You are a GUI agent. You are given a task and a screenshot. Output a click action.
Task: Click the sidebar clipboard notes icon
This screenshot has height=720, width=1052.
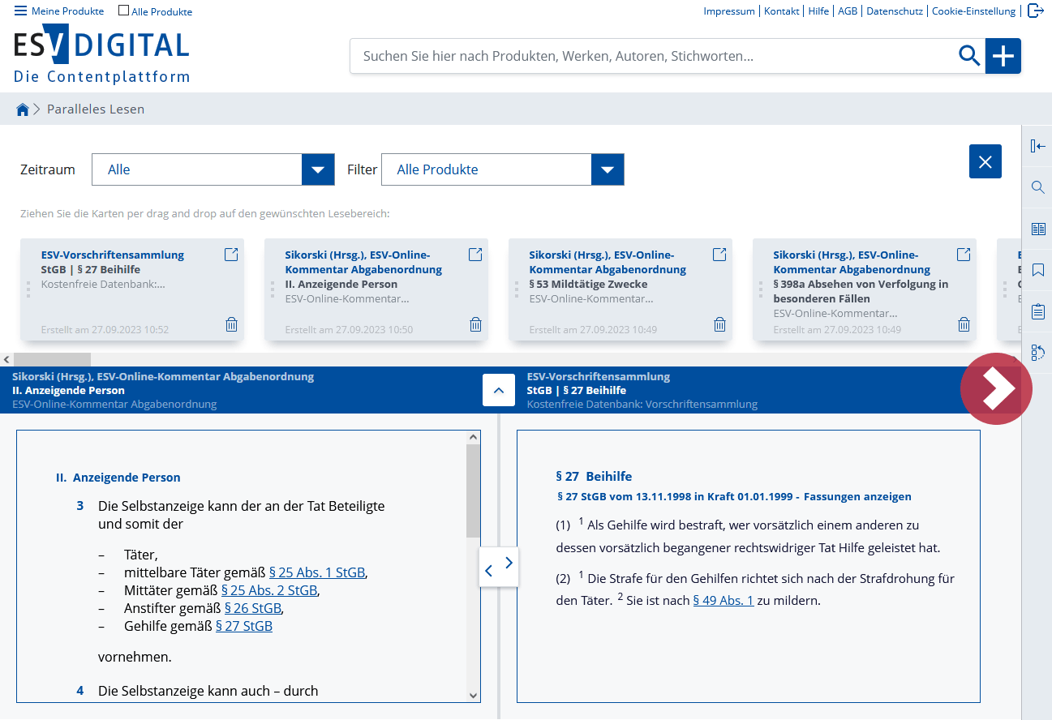point(1037,311)
